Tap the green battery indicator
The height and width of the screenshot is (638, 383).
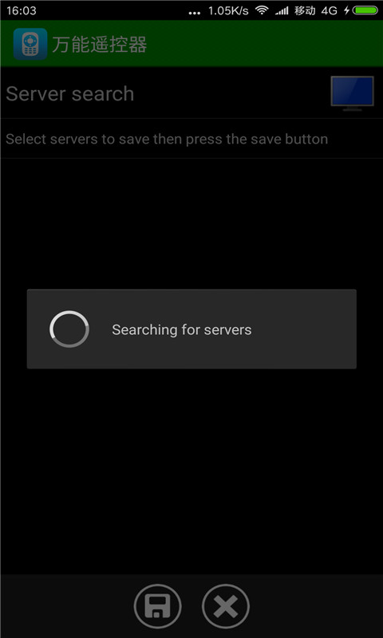[365, 10]
